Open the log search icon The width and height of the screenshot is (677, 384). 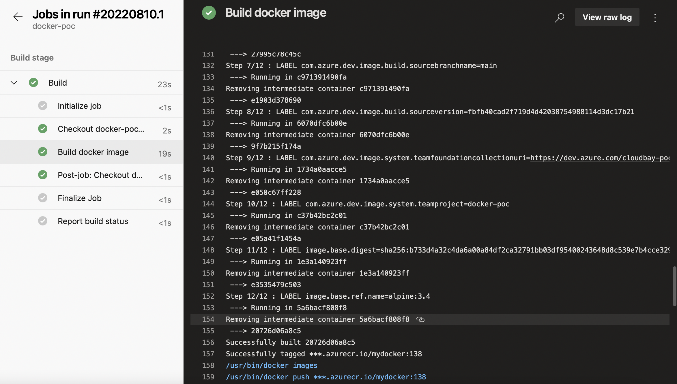(559, 18)
